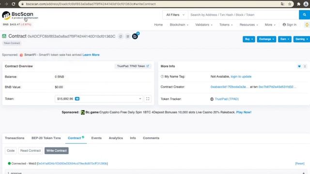Open the Read Contract view
310x174 pixels.
click(x=31, y=150)
